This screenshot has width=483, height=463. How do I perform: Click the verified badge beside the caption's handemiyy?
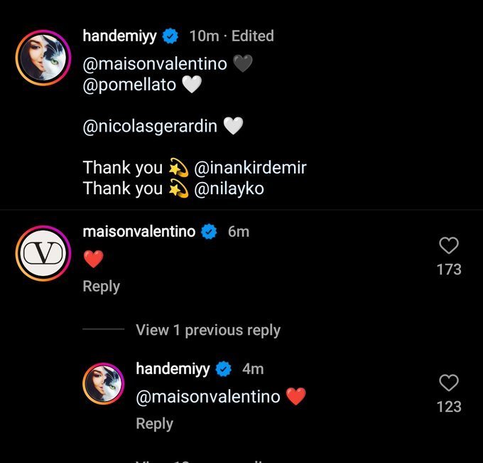point(172,36)
